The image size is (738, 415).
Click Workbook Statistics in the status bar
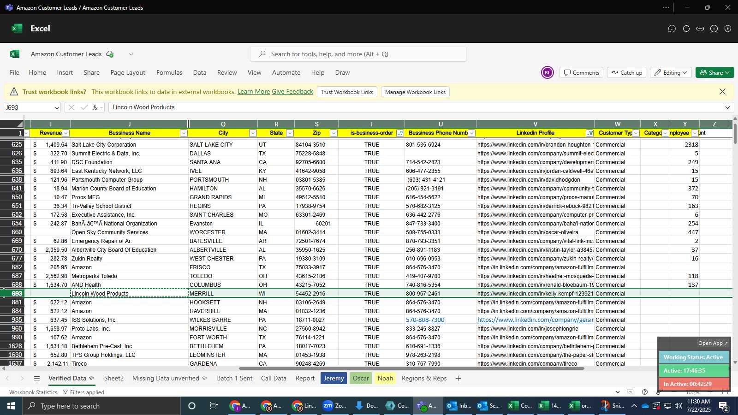pos(33,392)
